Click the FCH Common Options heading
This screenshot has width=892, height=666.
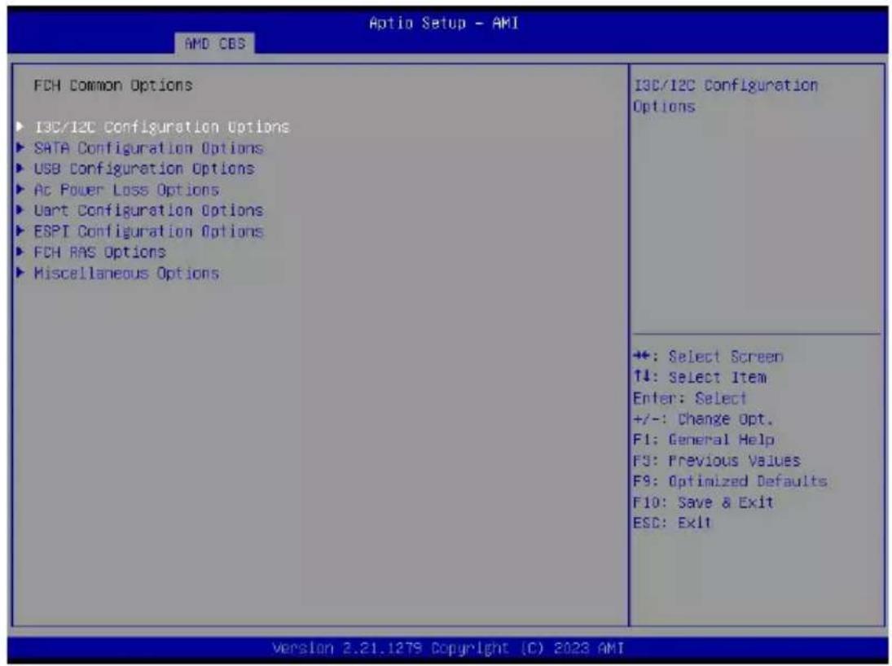113,85
